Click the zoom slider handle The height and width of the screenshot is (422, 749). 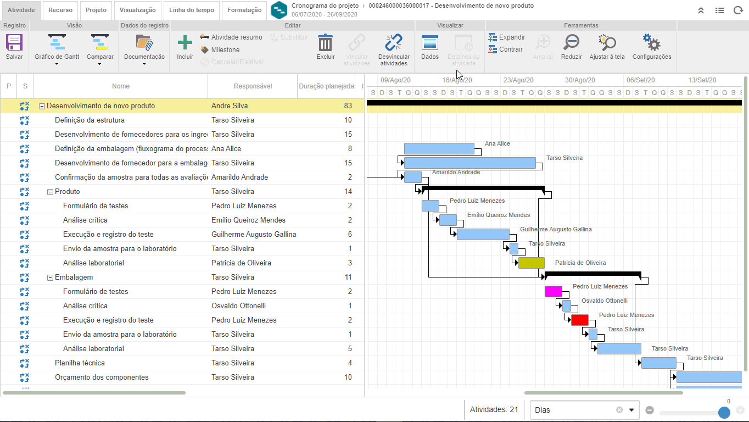point(724,412)
